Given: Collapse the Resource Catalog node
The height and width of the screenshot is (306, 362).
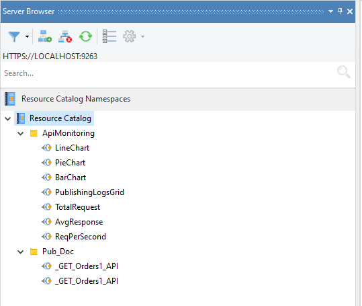Looking at the screenshot, I should [x=8, y=118].
